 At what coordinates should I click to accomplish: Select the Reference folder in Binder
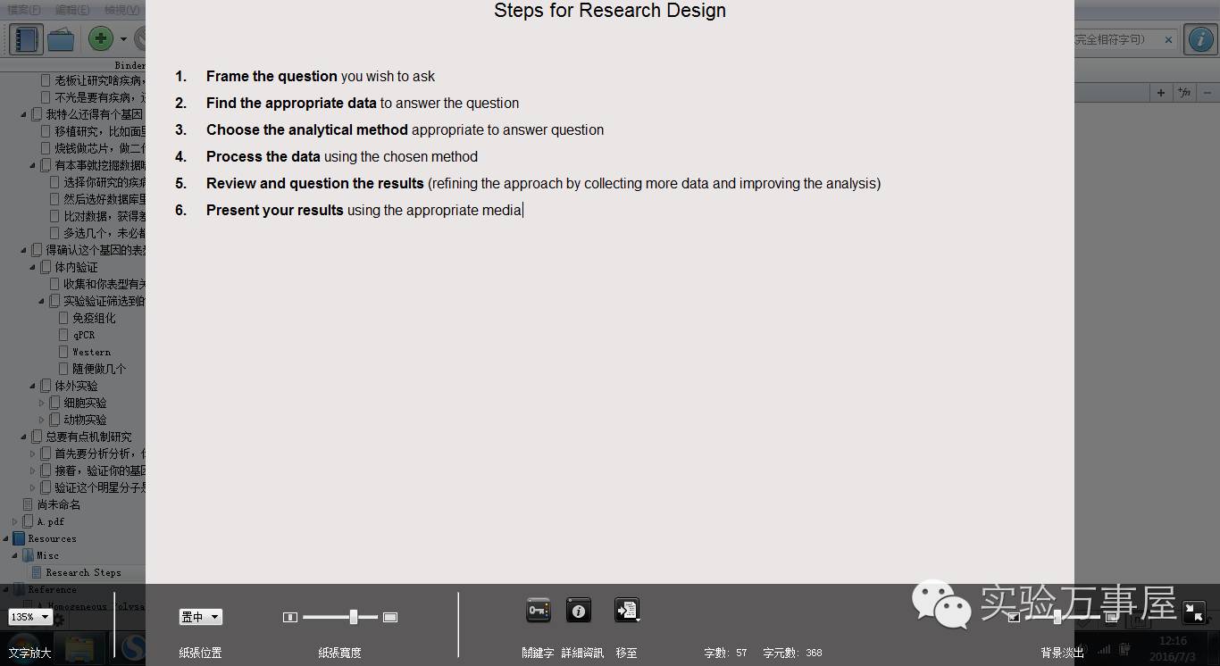[x=52, y=589]
